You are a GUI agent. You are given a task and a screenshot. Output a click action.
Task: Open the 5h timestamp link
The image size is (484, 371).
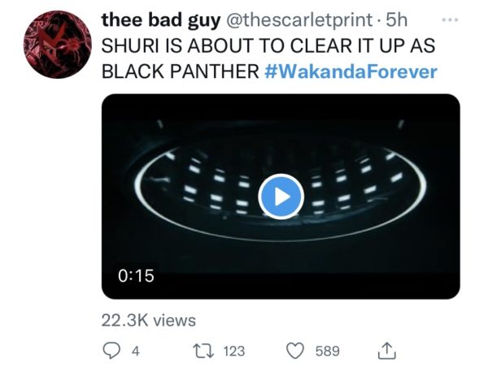tap(397, 20)
